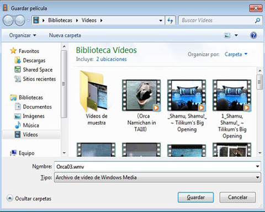The image size is (265, 212).
Task: Open Música library in the navigation pane
Action: click(x=31, y=125)
